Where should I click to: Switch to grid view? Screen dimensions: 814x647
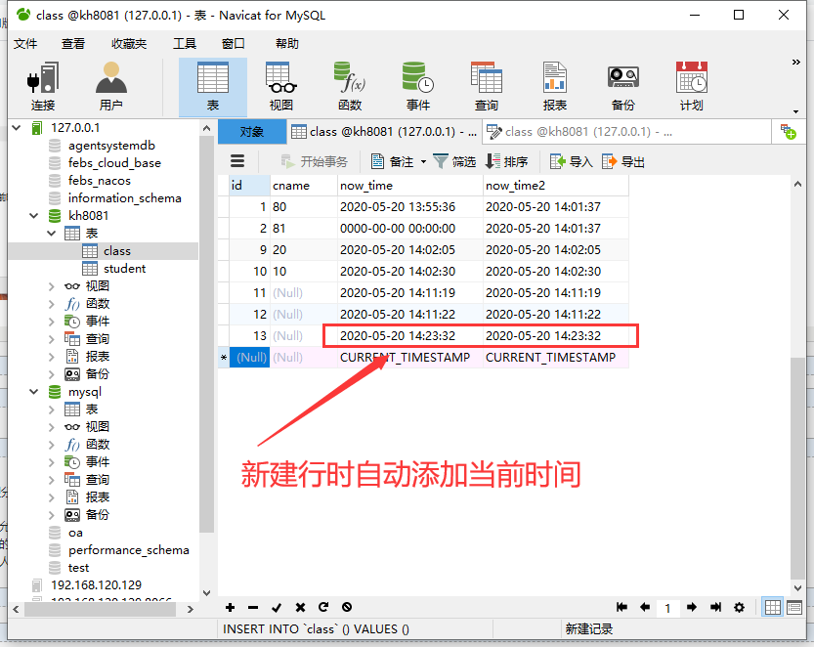click(772, 607)
